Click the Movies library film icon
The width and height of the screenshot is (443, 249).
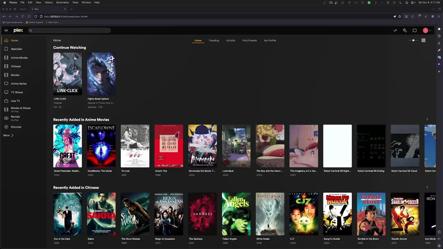click(6, 75)
